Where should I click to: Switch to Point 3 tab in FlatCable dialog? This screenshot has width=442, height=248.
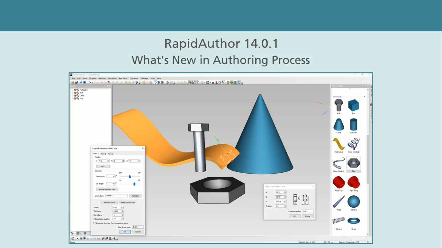click(x=110, y=154)
